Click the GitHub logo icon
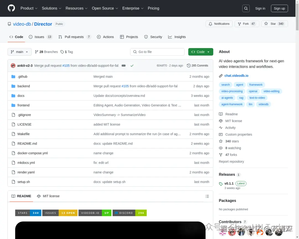The height and width of the screenshot is (239, 299). point(11,8)
